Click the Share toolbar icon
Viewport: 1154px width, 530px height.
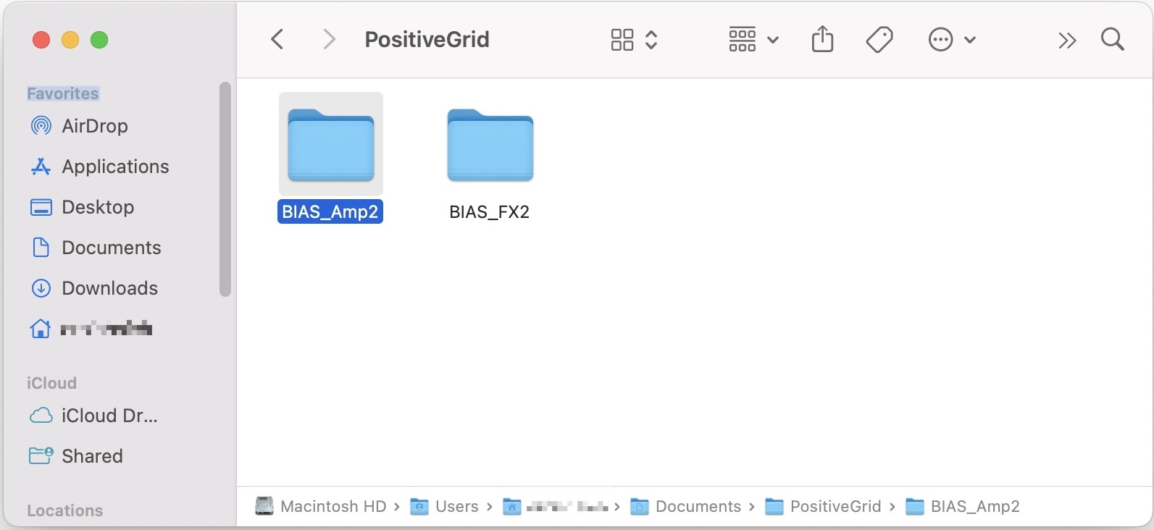[822, 39]
